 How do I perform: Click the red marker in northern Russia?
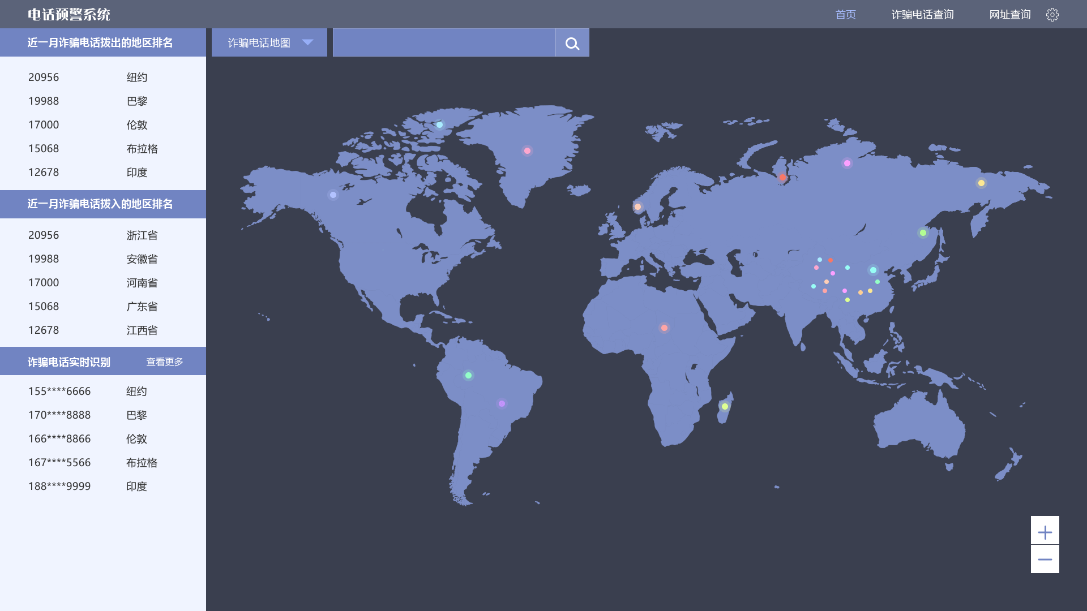pyautogui.click(x=782, y=177)
